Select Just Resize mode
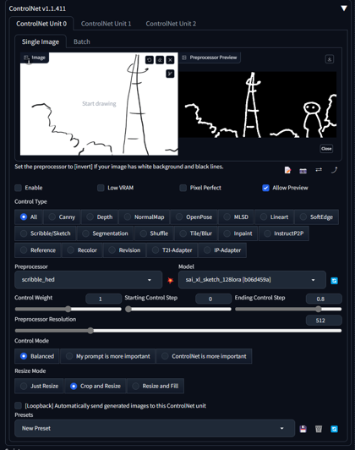The height and width of the screenshot is (450, 355). [39, 386]
